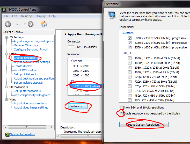Click the System Information icon
This screenshot has height=144, width=190.
7,134
